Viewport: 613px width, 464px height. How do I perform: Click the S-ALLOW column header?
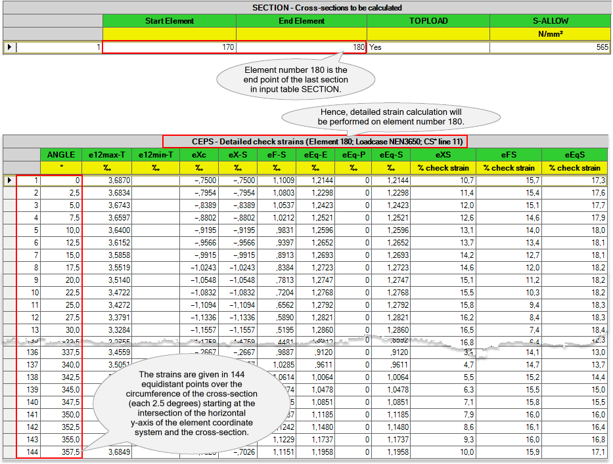[549, 21]
